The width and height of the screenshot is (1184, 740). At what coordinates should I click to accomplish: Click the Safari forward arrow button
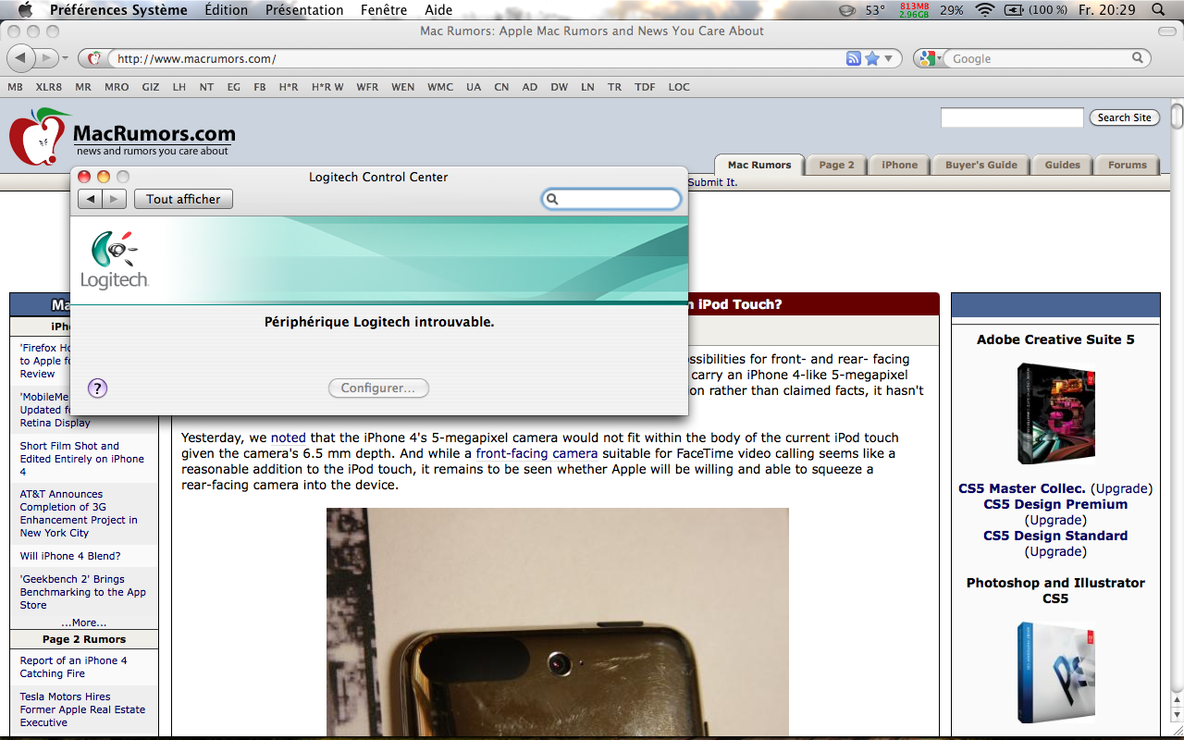coord(46,58)
